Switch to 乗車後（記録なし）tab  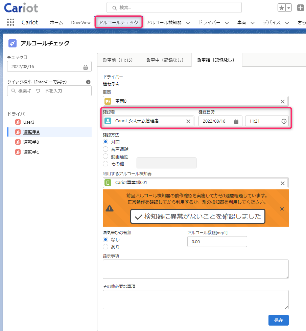click(x=217, y=60)
